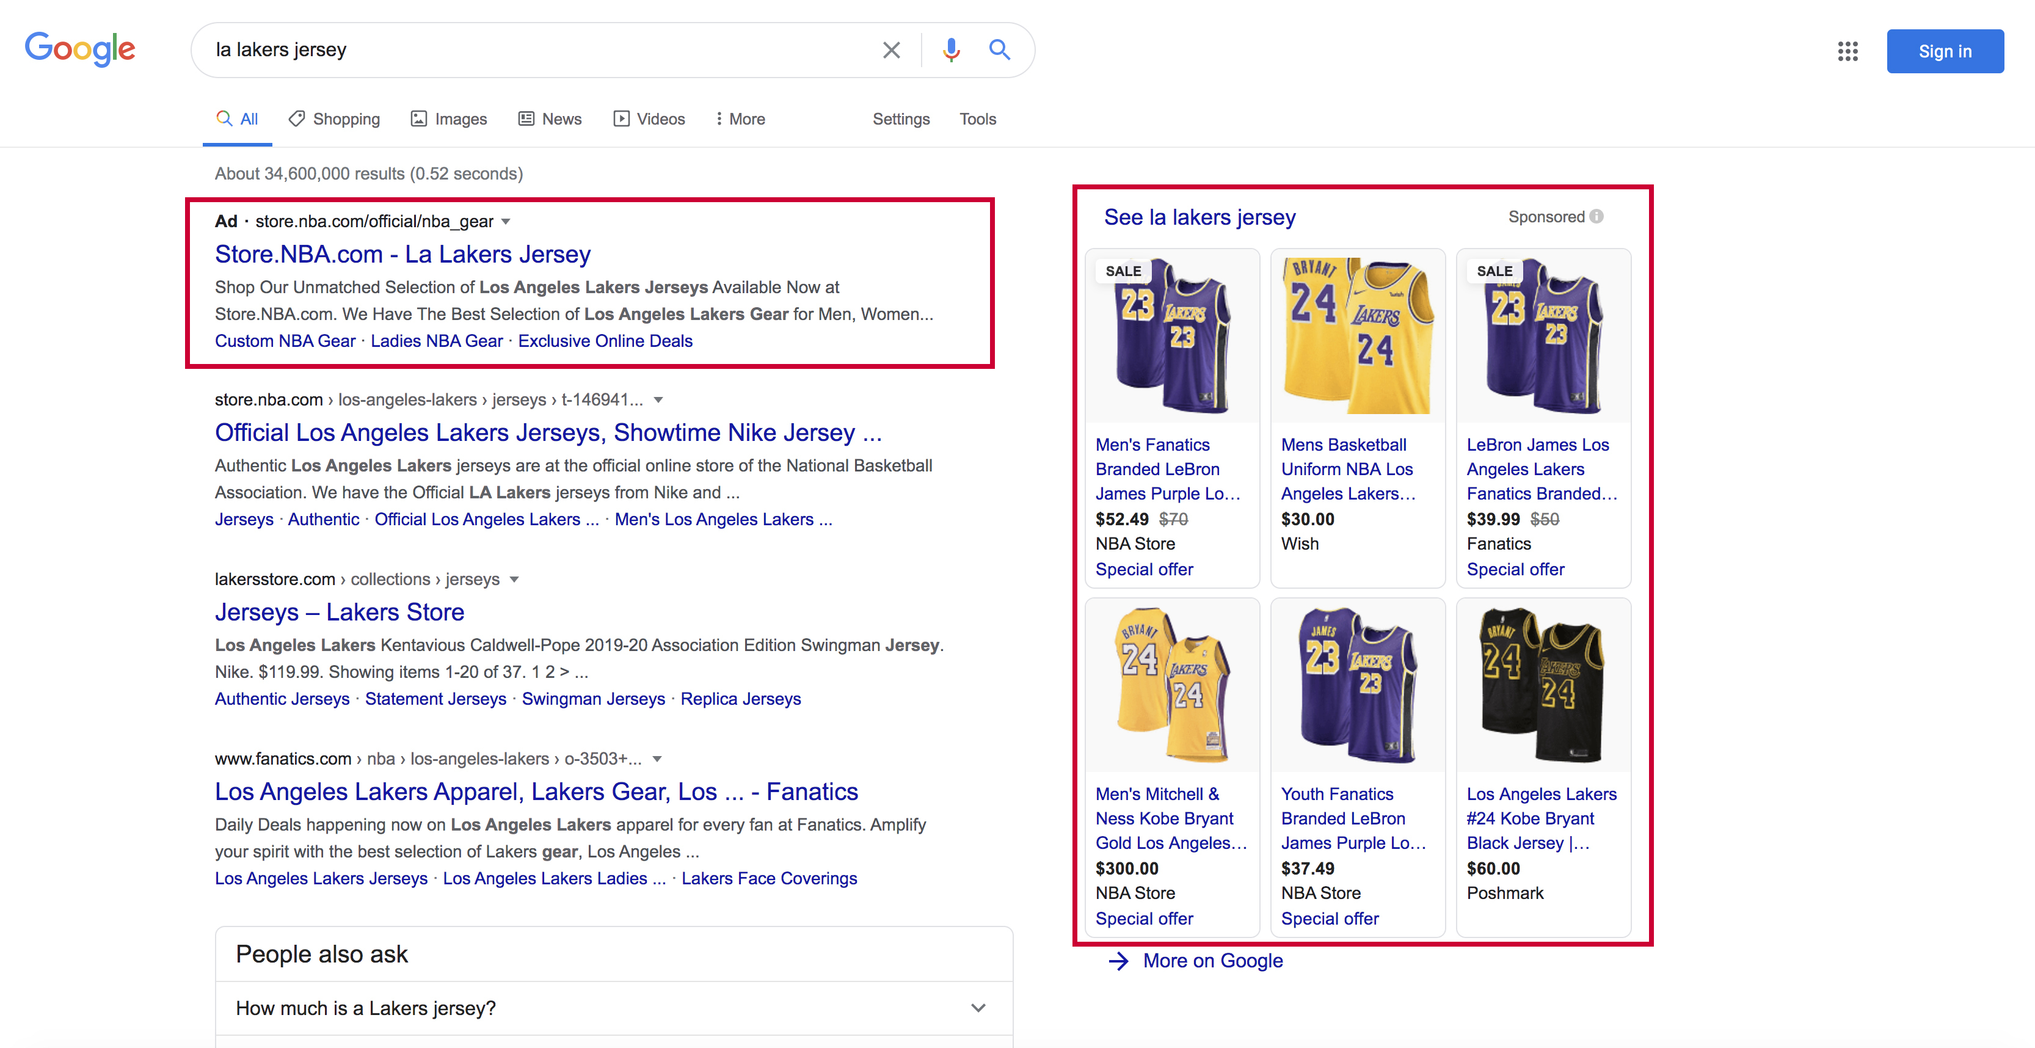Click the More on Google link
The height and width of the screenshot is (1048, 2035).
(x=1212, y=961)
